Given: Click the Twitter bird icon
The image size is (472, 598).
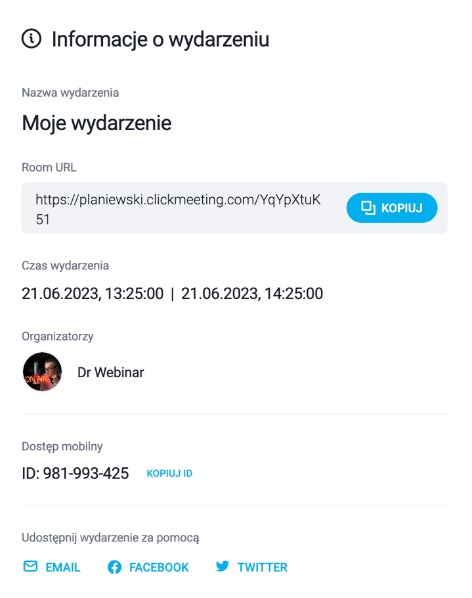Looking at the screenshot, I should click(223, 566).
